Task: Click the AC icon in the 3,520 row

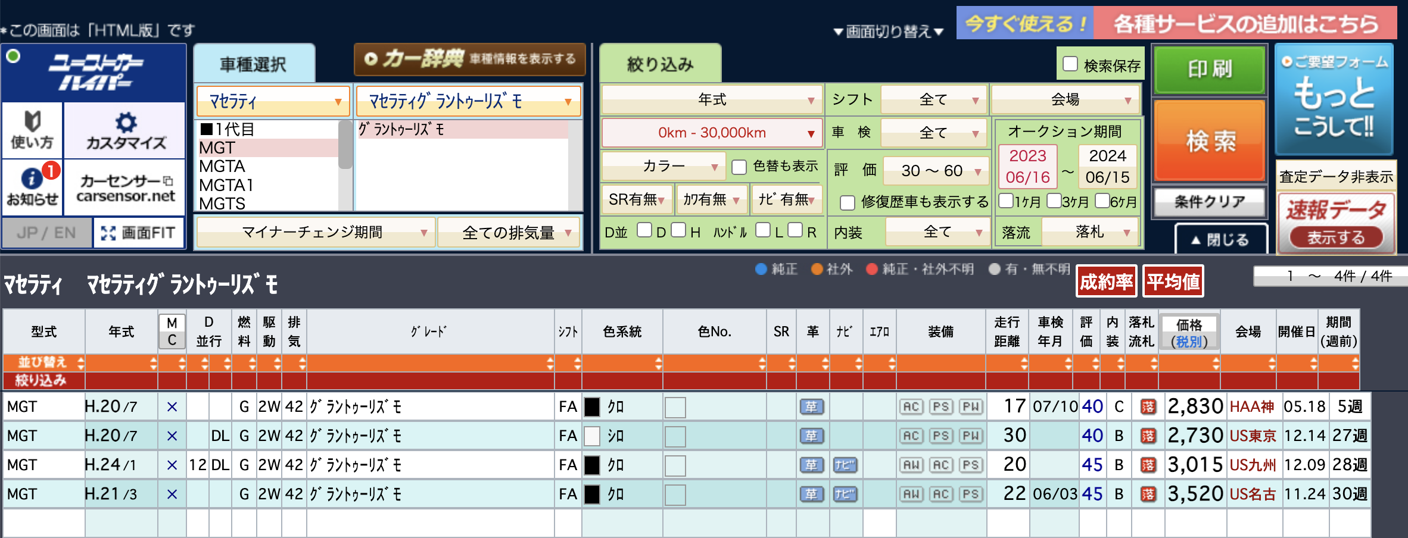Action: (x=940, y=494)
